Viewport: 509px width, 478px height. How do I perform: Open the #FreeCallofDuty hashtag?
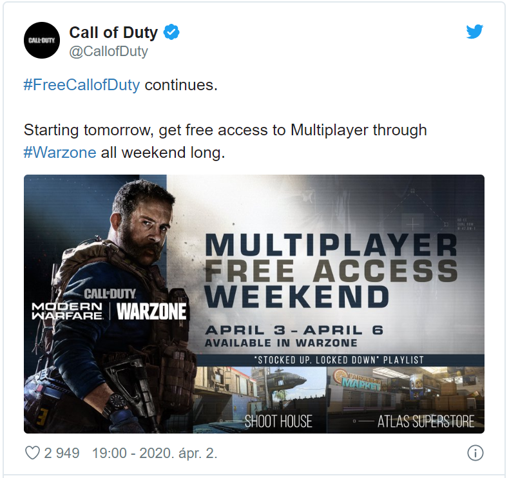pyautogui.click(x=82, y=85)
